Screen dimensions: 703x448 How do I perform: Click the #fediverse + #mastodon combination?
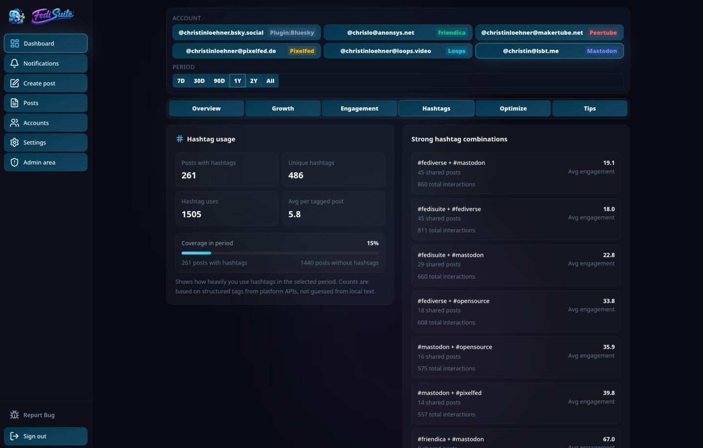pos(516,174)
